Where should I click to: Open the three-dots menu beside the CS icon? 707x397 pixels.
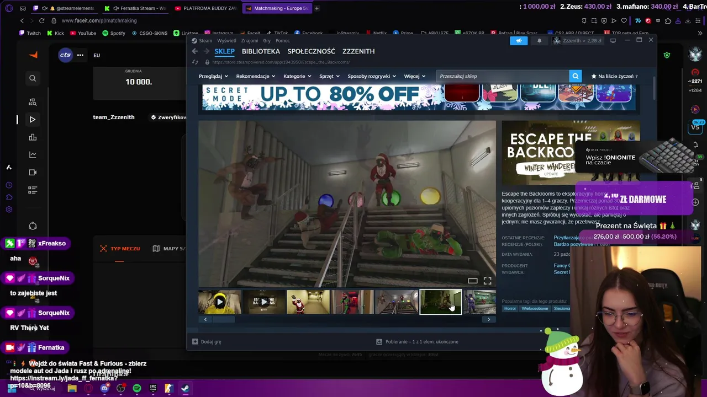pos(80,55)
